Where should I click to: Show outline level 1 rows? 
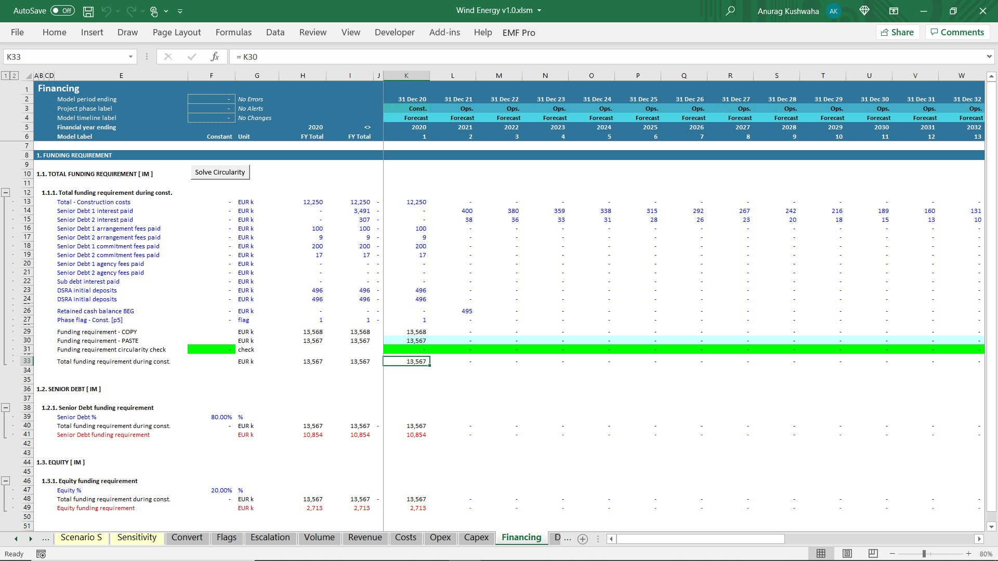pyautogui.click(x=6, y=76)
